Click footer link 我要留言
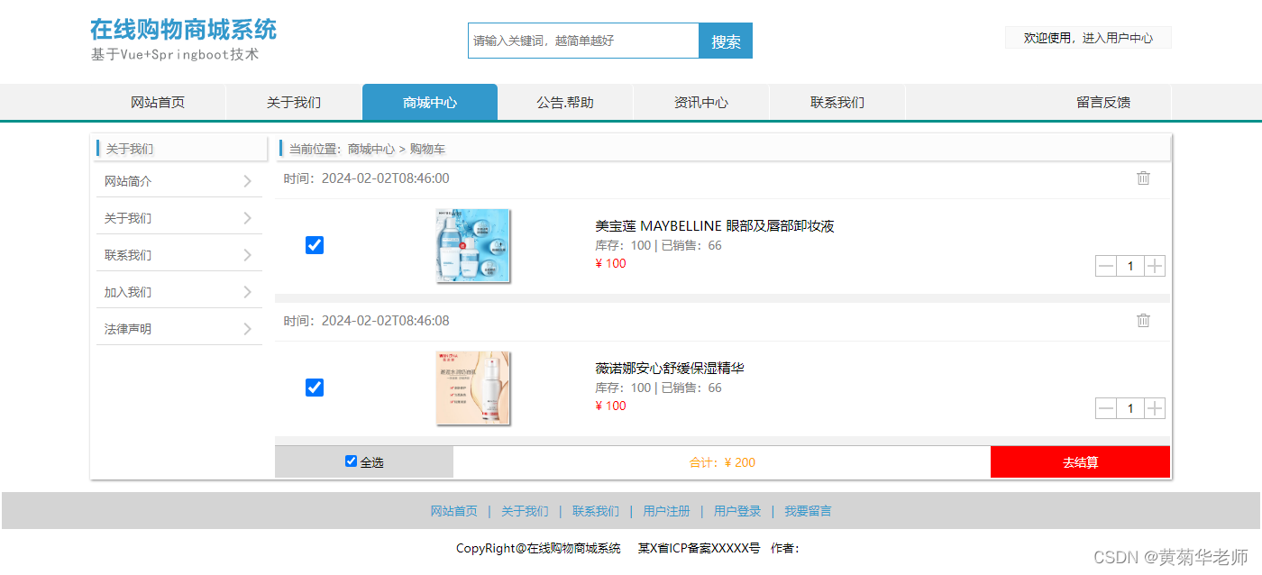Image resolution: width=1262 pixels, height=575 pixels. point(808,511)
